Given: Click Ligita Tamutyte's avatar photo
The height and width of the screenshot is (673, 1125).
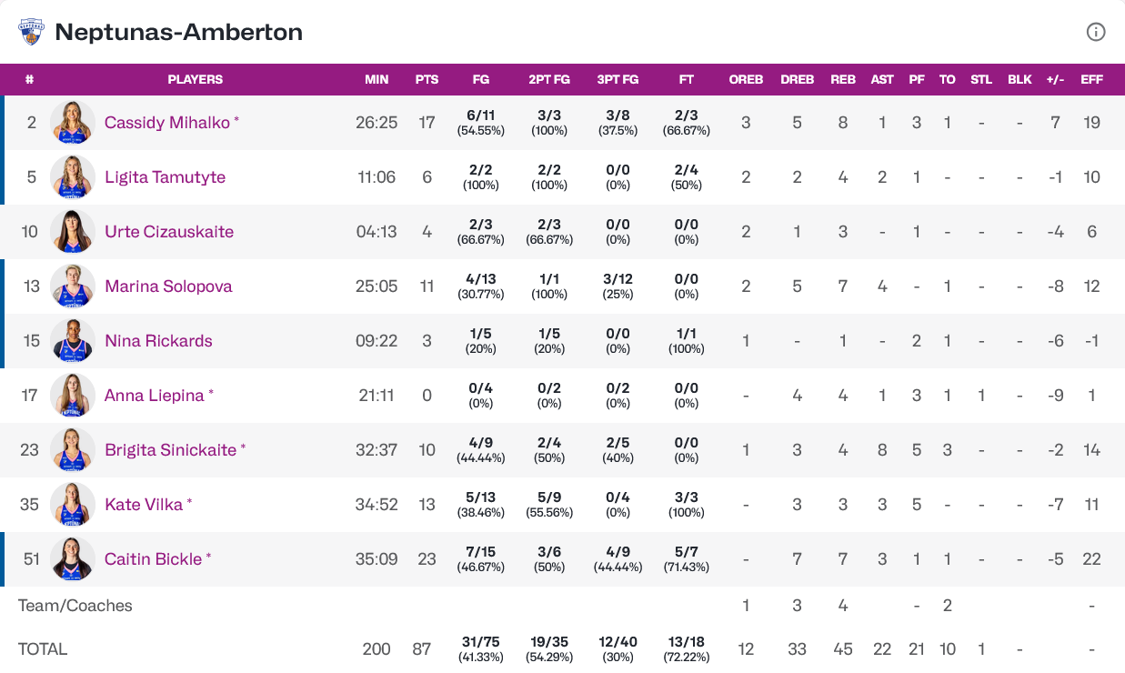Looking at the screenshot, I should (73, 176).
